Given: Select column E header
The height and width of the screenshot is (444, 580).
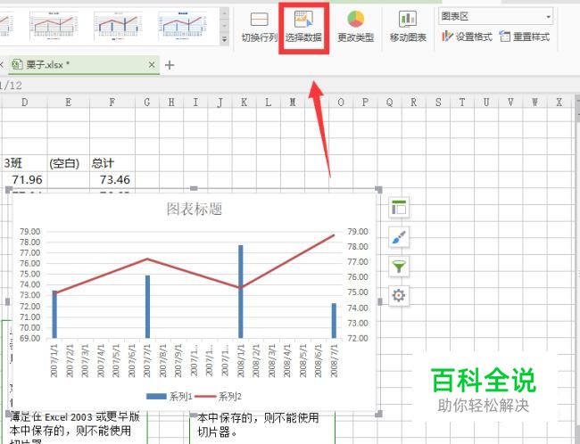Looking at the screenshot, I should point(69,103).
